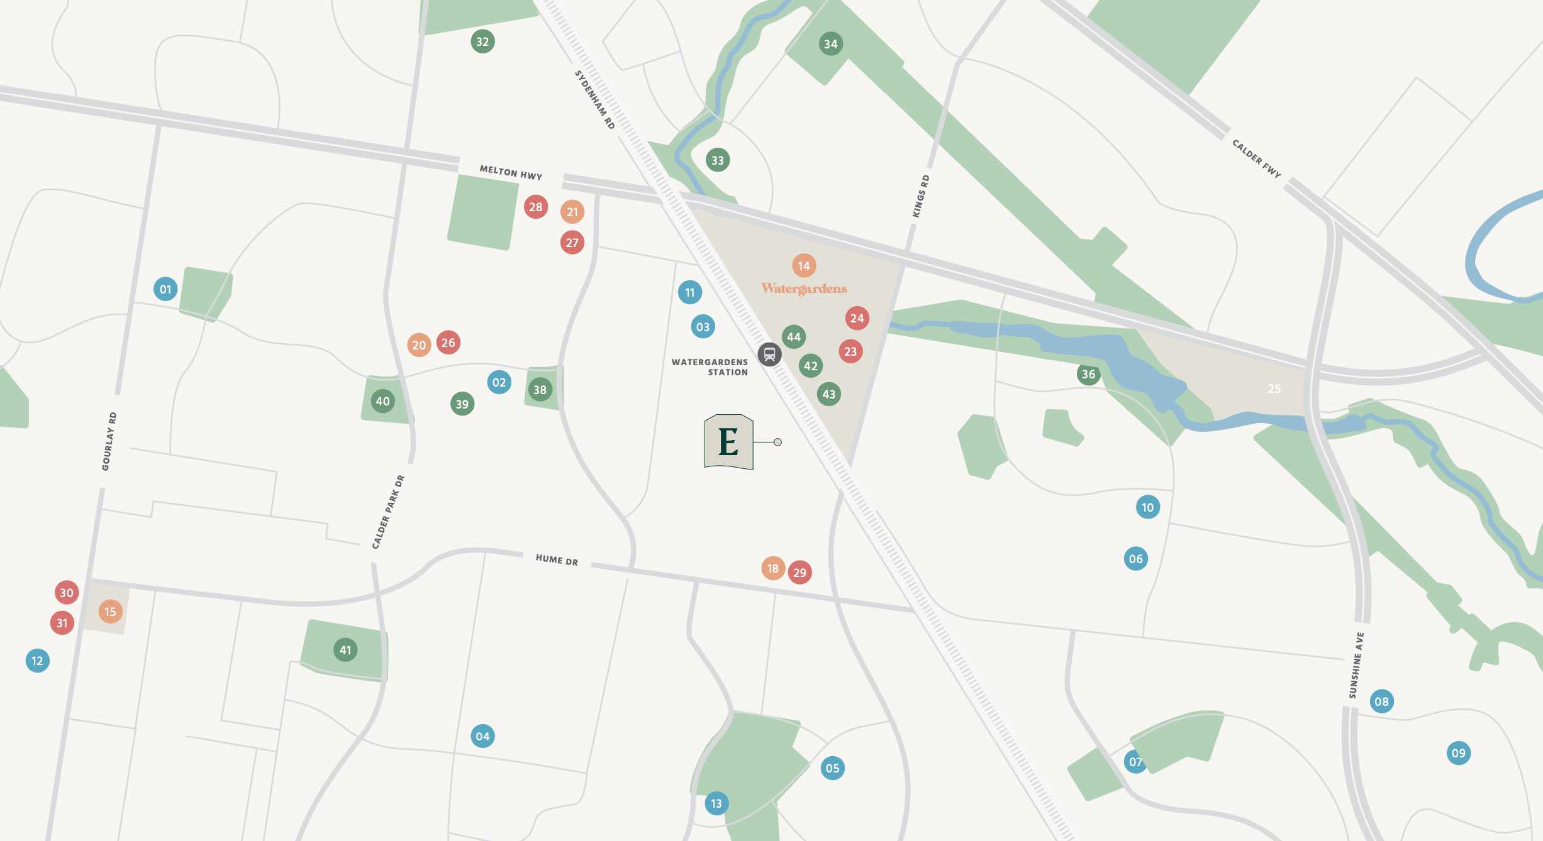Click the E estate logo marker

pos(728,442)
